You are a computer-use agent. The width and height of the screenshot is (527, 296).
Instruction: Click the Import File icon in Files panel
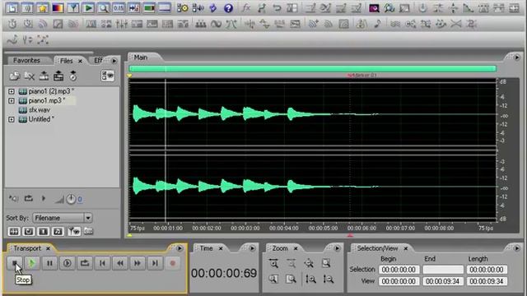(x=14, y=76)
